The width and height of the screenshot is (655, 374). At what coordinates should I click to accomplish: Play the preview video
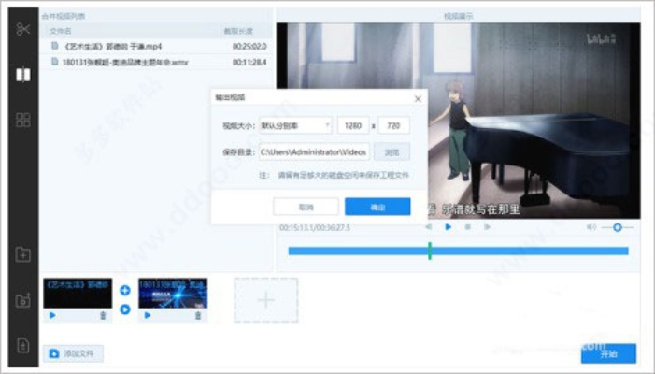pyautogui.click(x=449, y=227)
